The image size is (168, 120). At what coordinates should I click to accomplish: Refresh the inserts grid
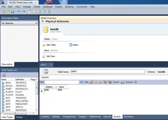81,82
